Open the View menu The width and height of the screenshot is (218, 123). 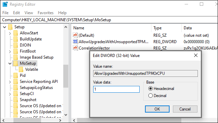pos(29,13)
